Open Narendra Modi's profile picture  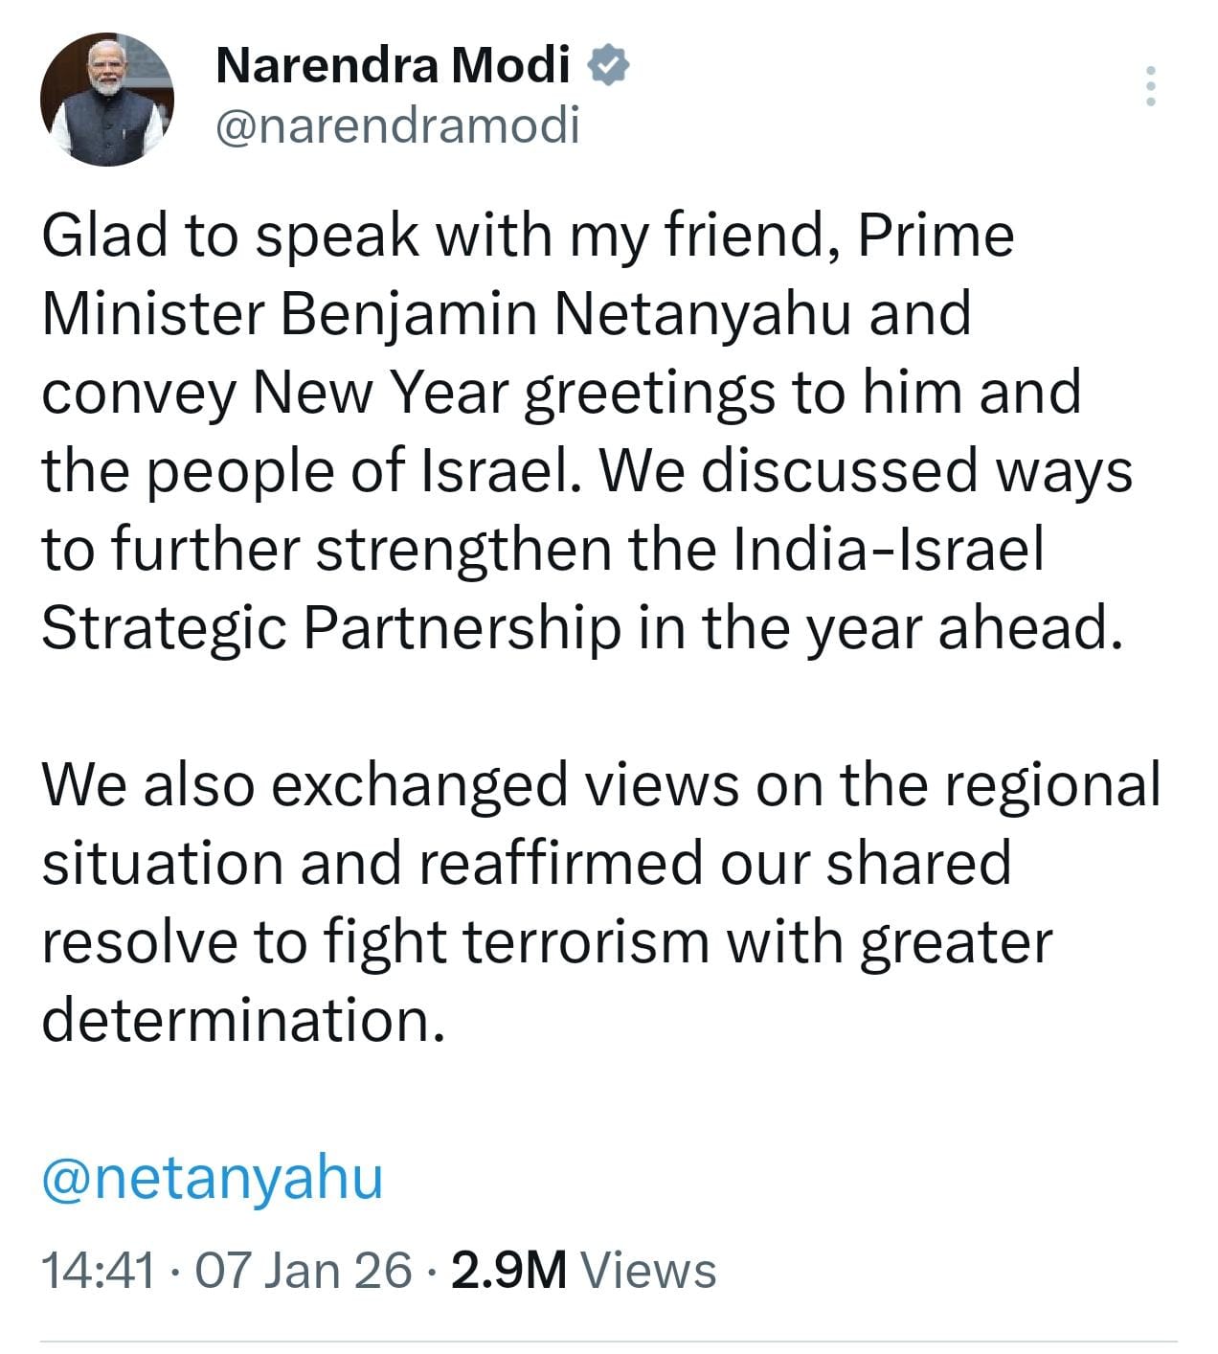pyautogui.click(x=106, y=100)
